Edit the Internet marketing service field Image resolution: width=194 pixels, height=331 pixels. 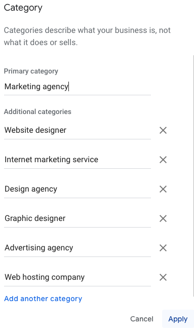coord(77,160)
